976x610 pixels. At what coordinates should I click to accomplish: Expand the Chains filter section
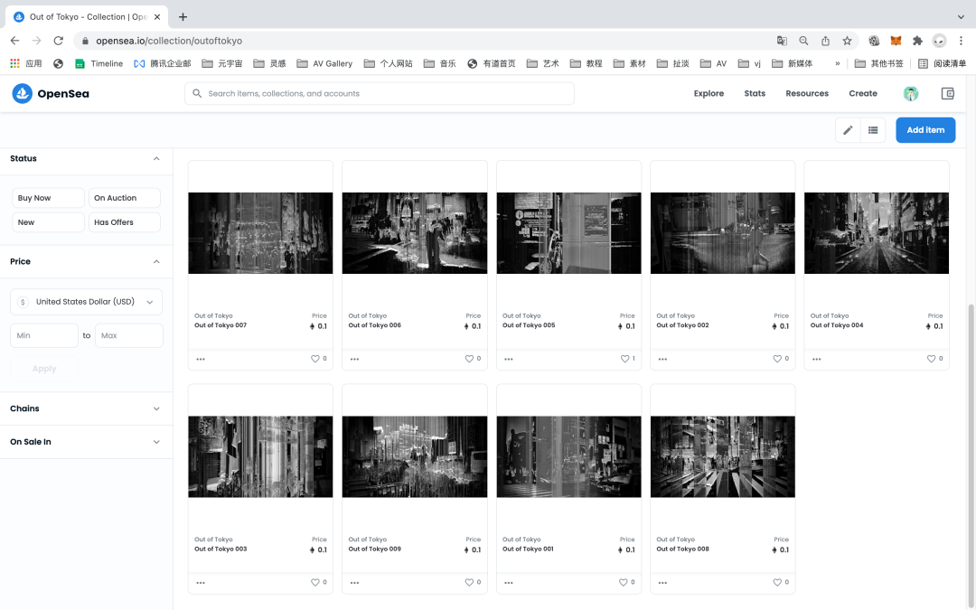87,409
